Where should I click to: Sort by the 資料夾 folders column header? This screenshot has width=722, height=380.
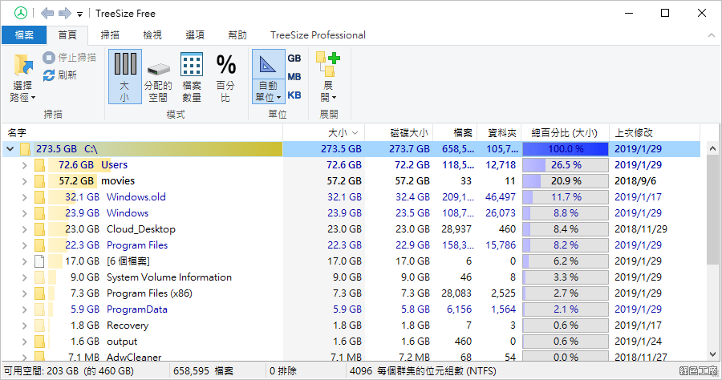(x=500, y=133)
